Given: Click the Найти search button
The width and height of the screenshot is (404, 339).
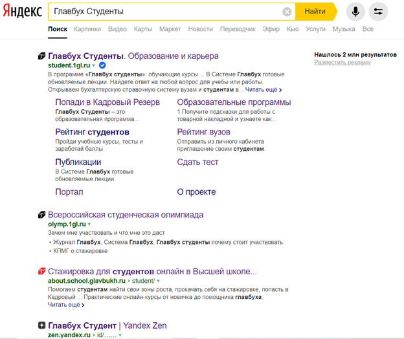Looking at the screenshot, I should (316, 12).
